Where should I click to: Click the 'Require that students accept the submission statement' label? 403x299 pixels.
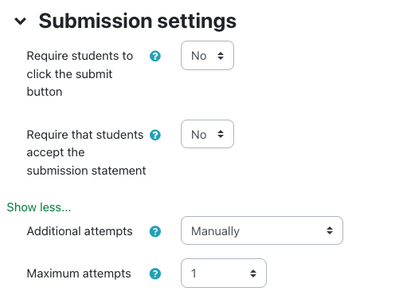[x=86, y=152]
